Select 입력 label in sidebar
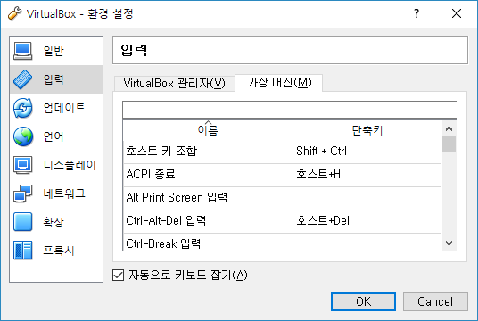 (x=54, y=79)
